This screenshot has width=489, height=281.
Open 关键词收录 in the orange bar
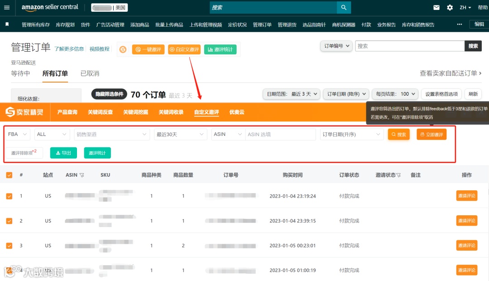[171, 112]
